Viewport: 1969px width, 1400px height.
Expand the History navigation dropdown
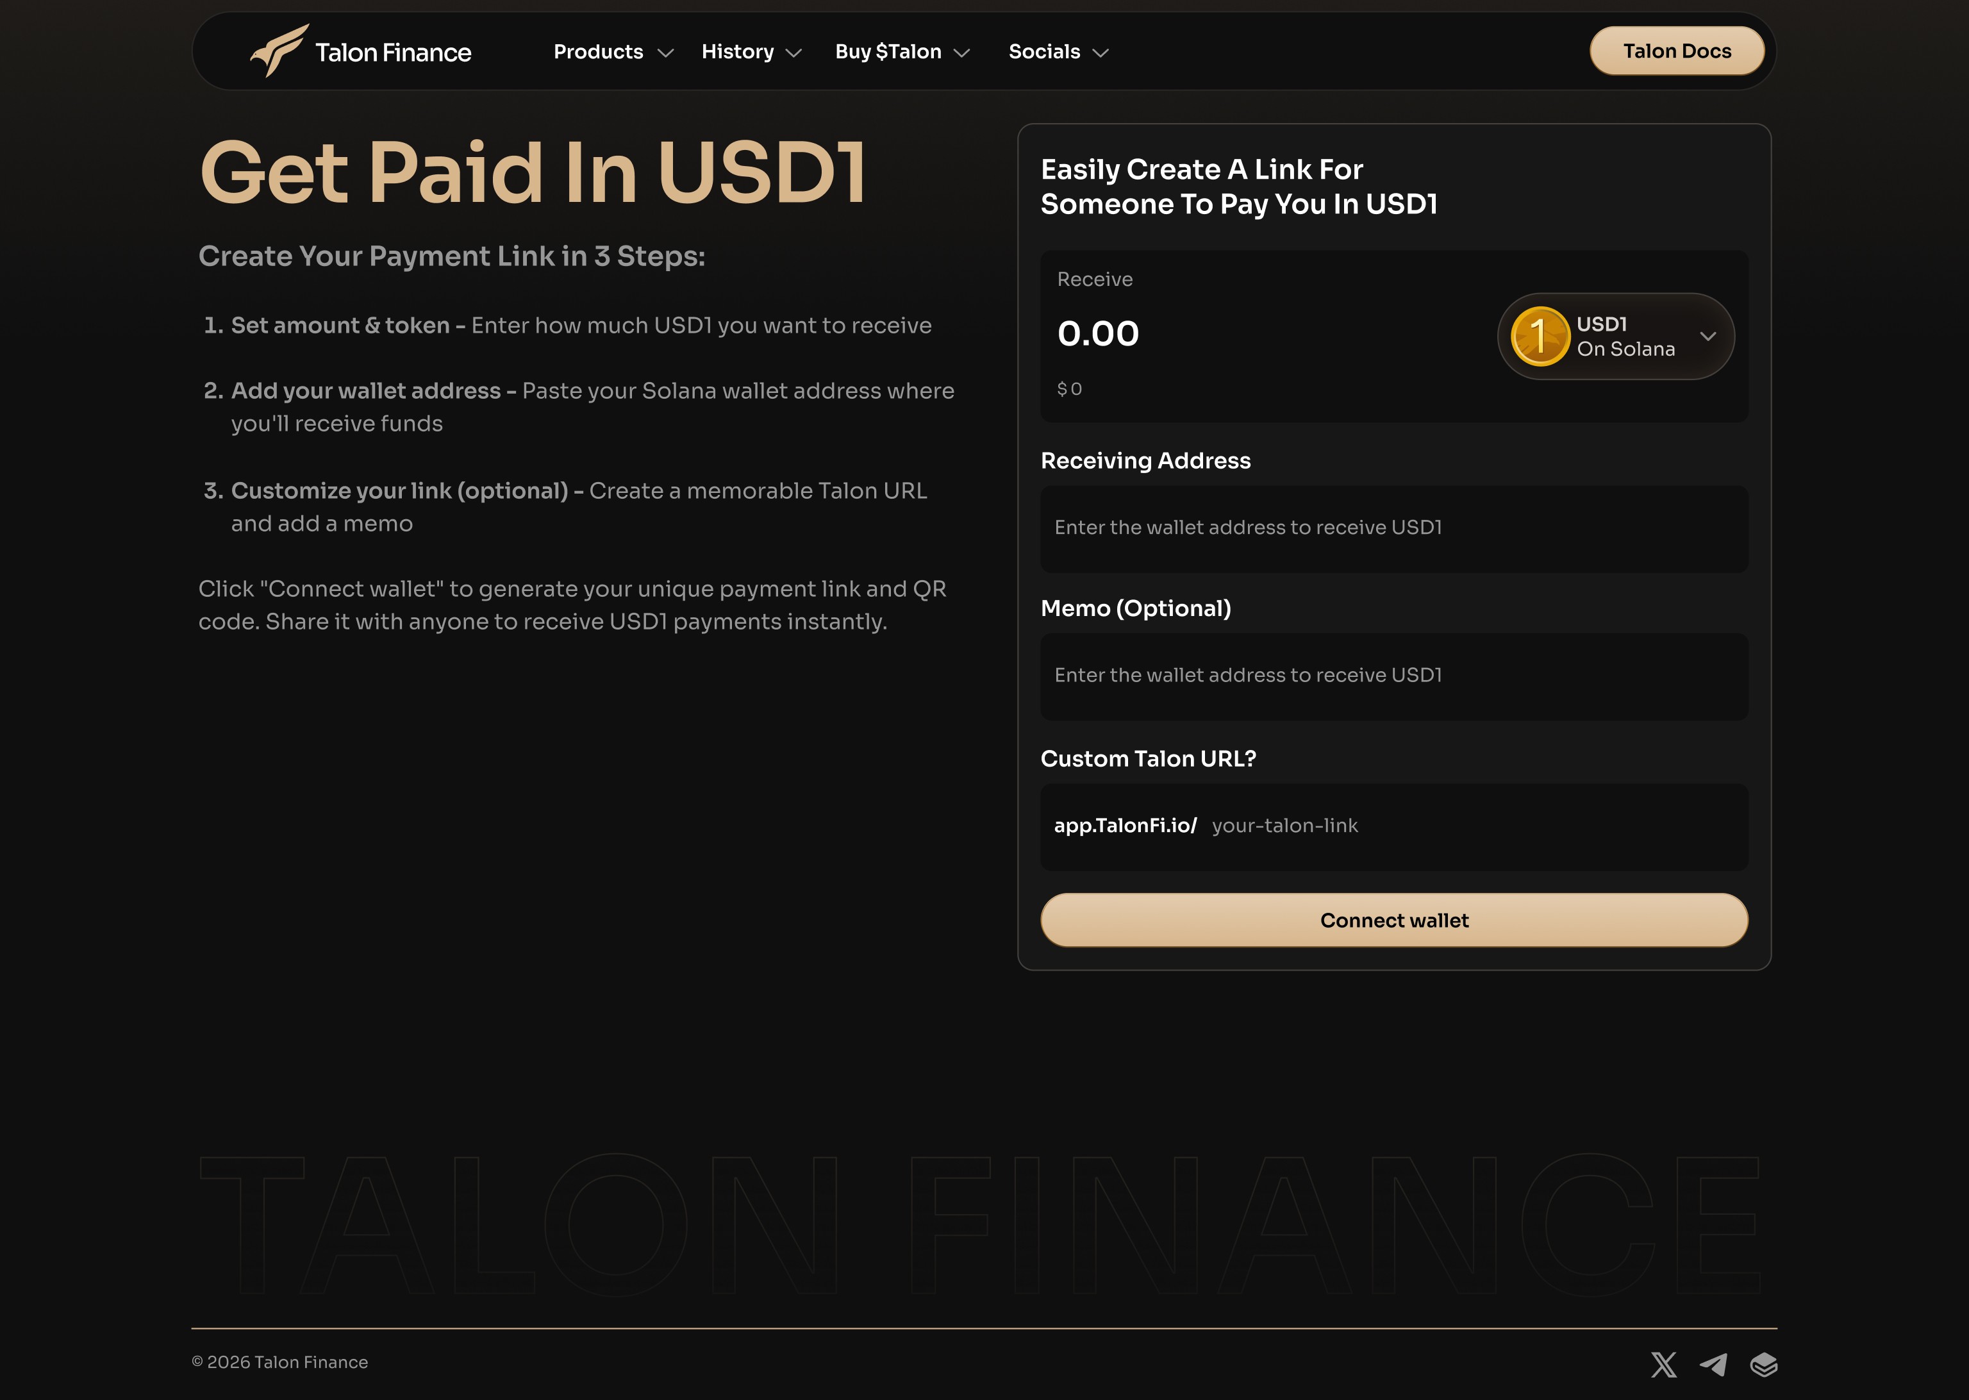pos(738,52)
